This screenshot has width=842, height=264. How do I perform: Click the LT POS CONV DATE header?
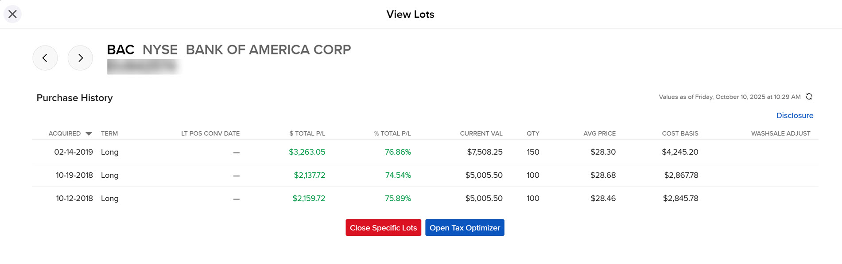click(210, 134)
